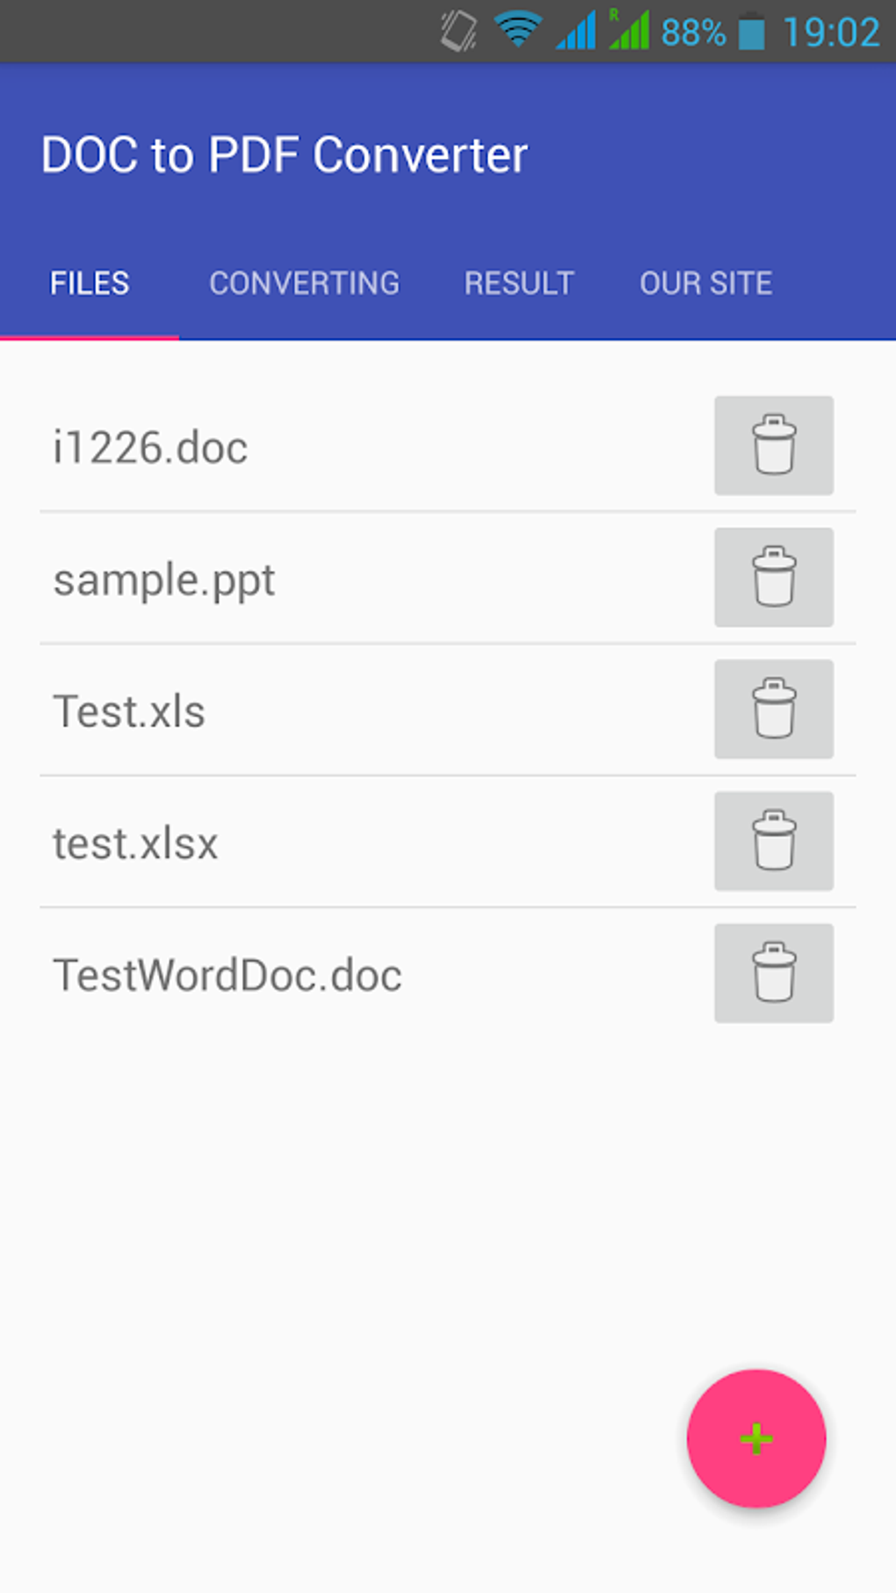Remove Test.xls using its trash icon

773,709
